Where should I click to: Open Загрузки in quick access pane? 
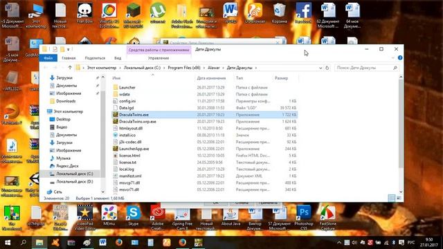pyautogui.click(x=64, y=77)
